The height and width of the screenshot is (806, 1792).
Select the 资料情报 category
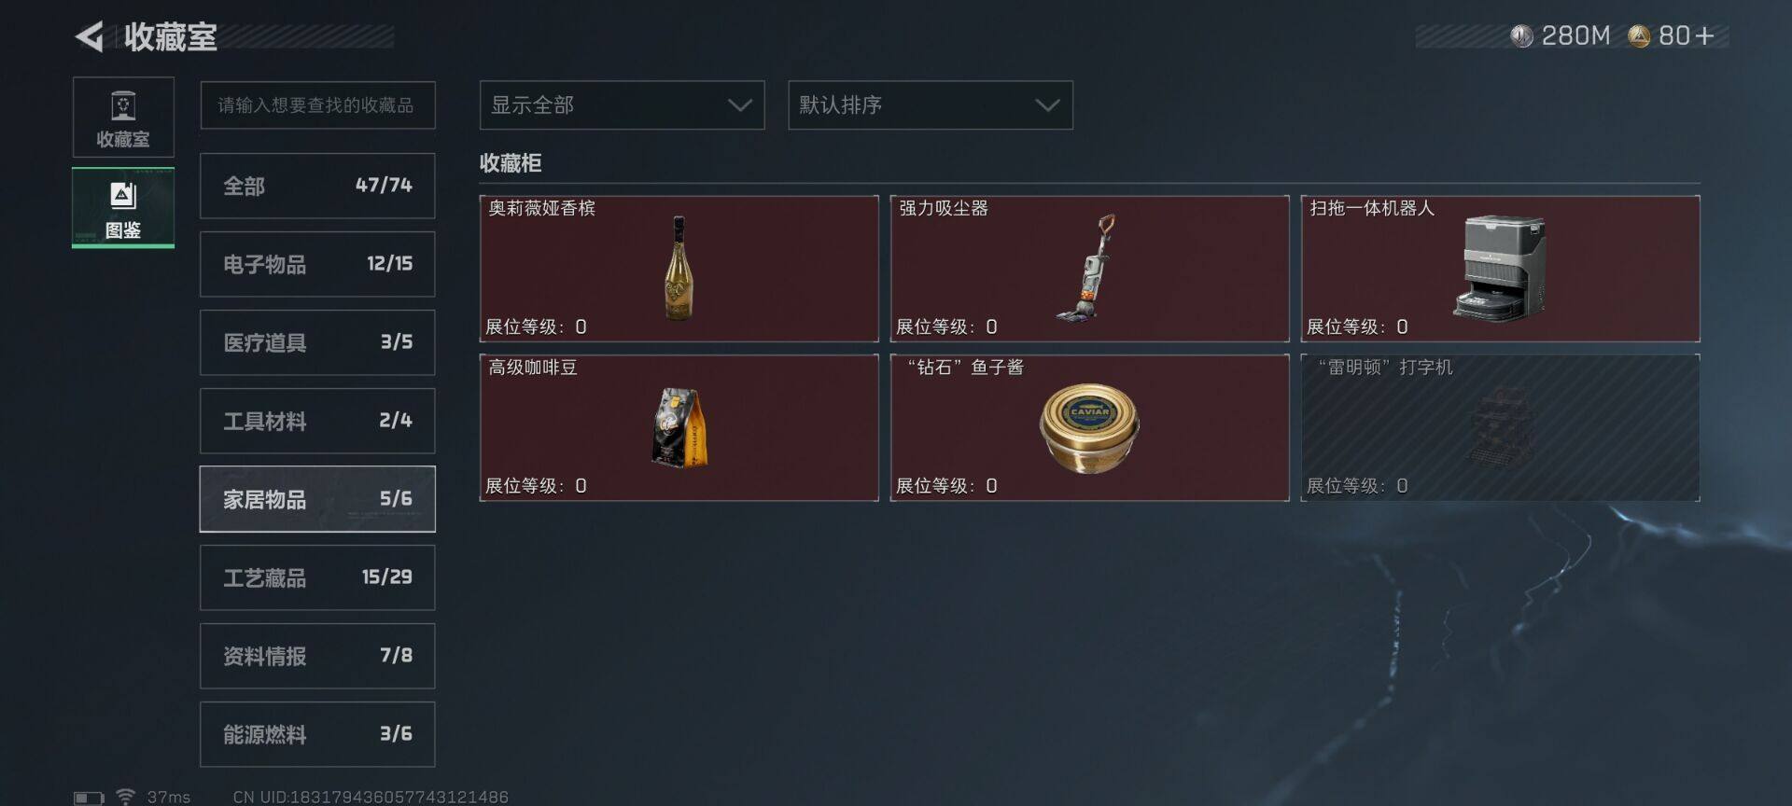(317, 656)
